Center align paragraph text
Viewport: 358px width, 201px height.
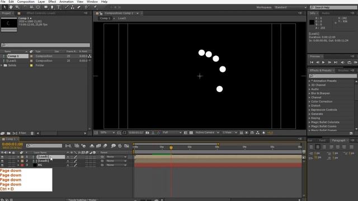tap(318, 147)
